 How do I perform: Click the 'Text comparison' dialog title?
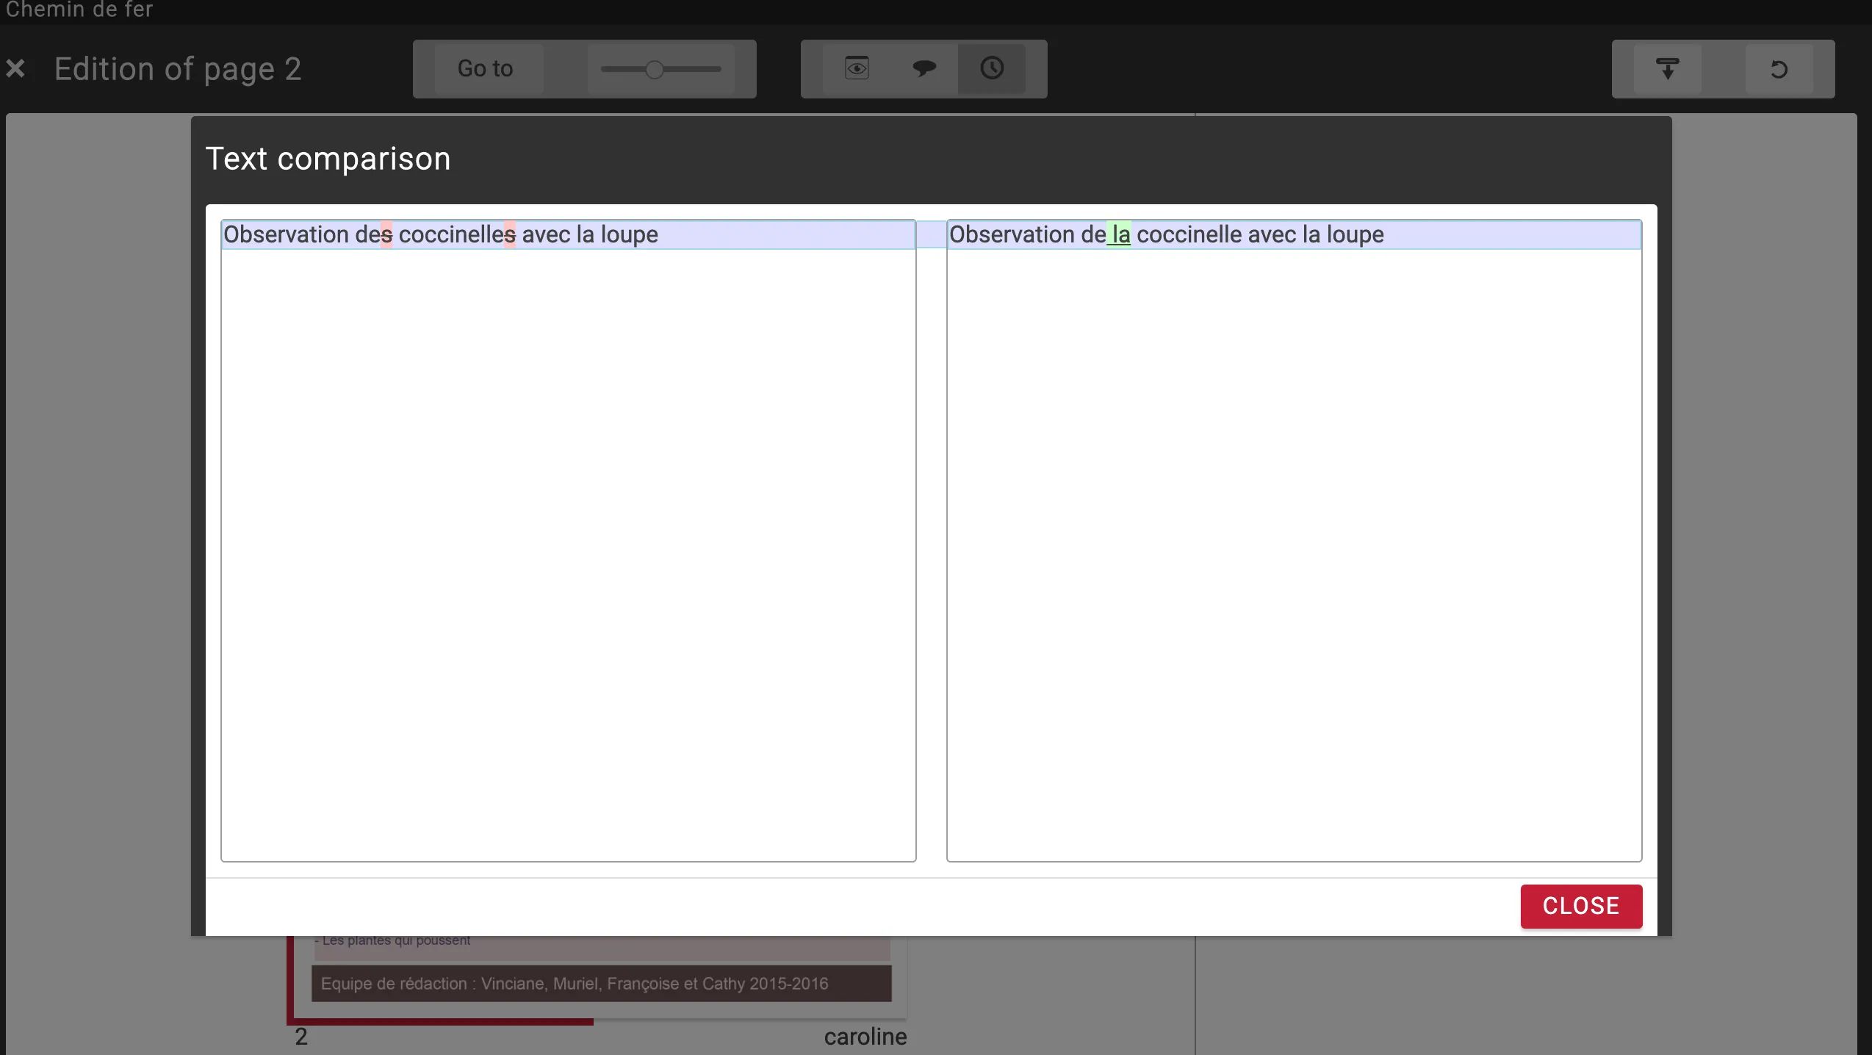point(328,159)
